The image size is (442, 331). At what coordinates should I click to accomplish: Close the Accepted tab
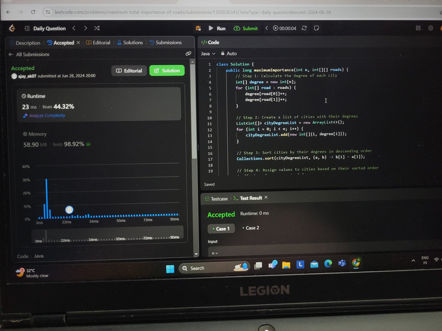click(x=78, y=43)
